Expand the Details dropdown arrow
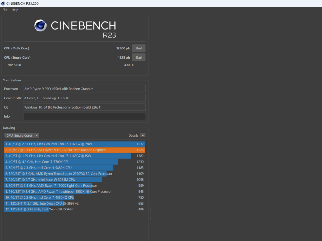Screen dimensions: 322x241 [143, 135]
